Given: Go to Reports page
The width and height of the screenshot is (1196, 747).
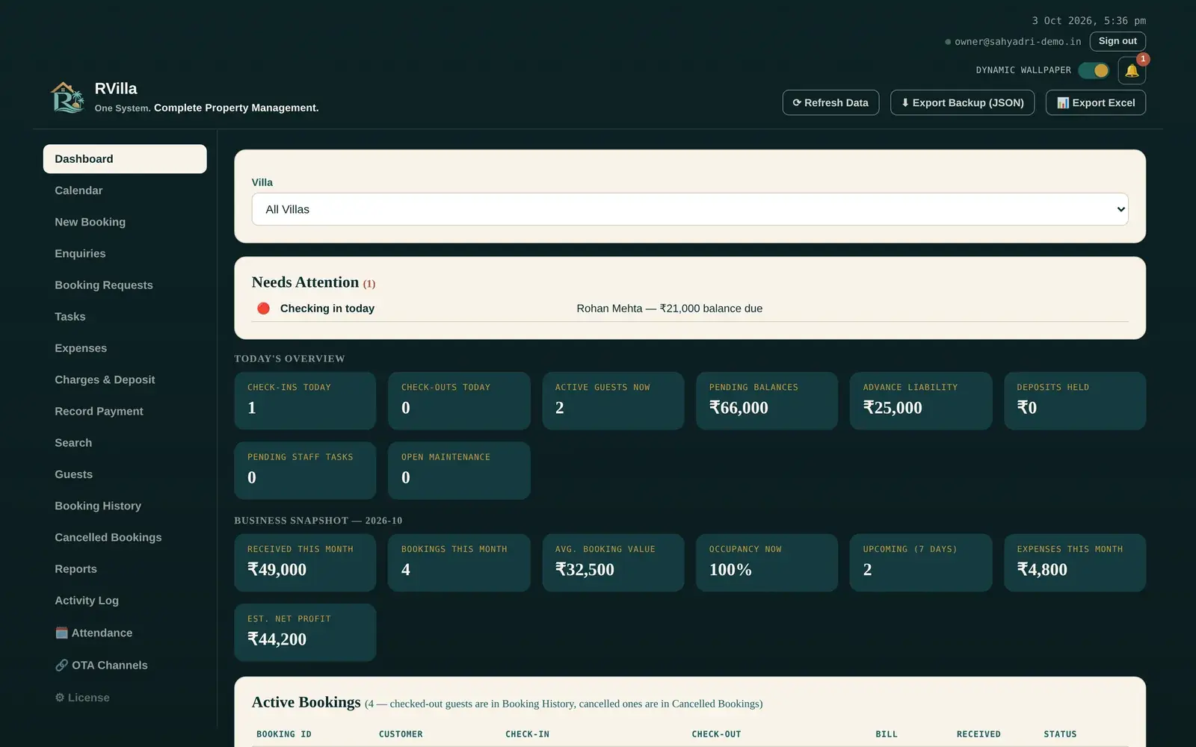Looking at the screenshot, I should (125, 568).
